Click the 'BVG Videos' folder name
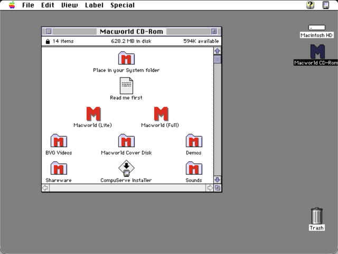 click(x=59, y=153)
